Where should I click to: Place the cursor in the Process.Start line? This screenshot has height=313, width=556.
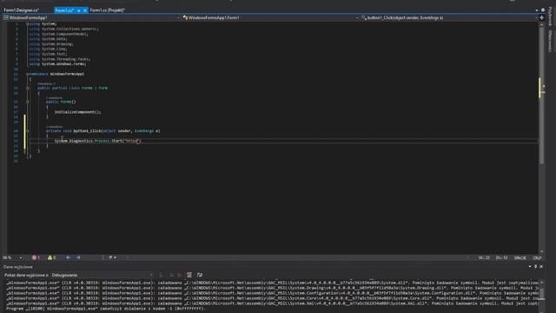pos(97,141)
